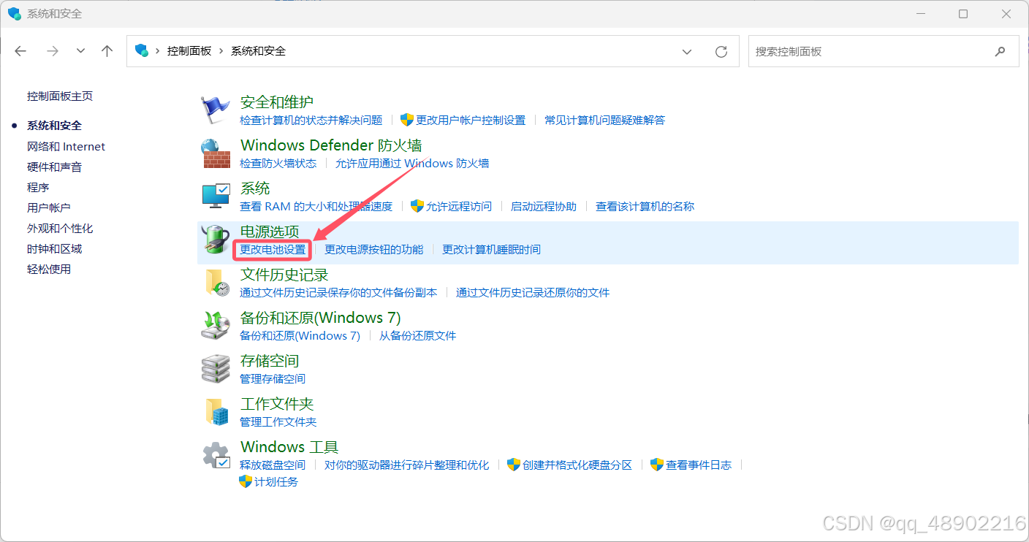Click 释放磁盘空间 link
Image resolution: width=1029 pixels, height=542 pixels.
[x=273, y=465]
